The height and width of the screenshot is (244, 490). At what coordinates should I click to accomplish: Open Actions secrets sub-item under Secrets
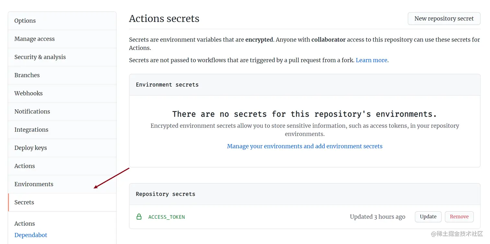click(25, 224)
